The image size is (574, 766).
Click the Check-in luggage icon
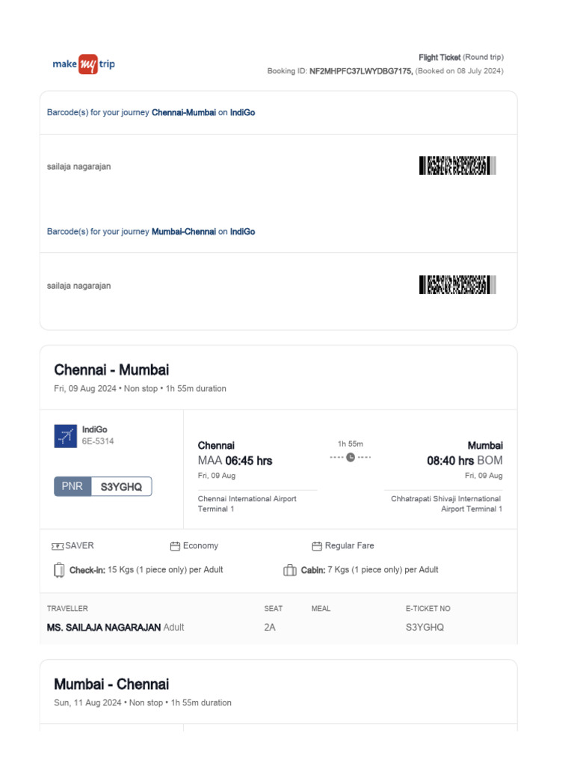(59, 570)
